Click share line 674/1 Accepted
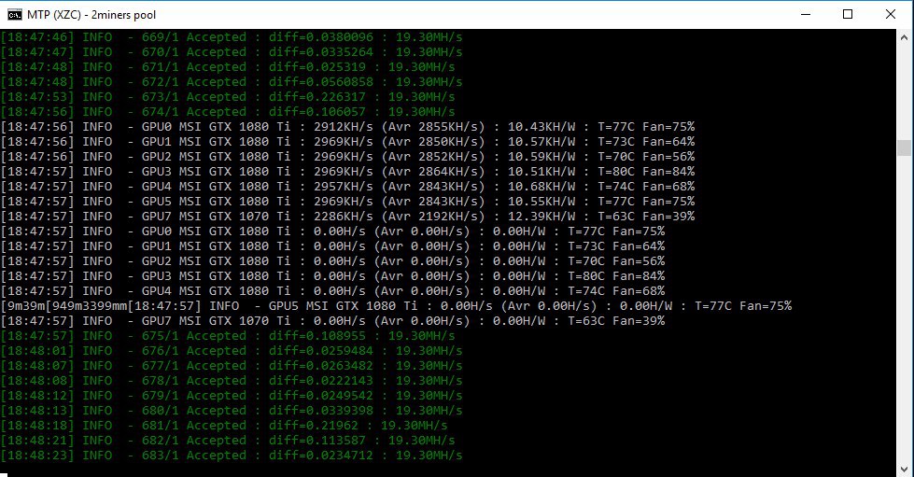 pyautogui.click(x=228, y=112)
